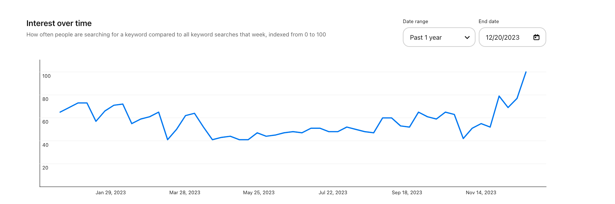The image size is (615, 204).
Task: Click the sharp dip before Nov 14
Action: coord(463,139)
